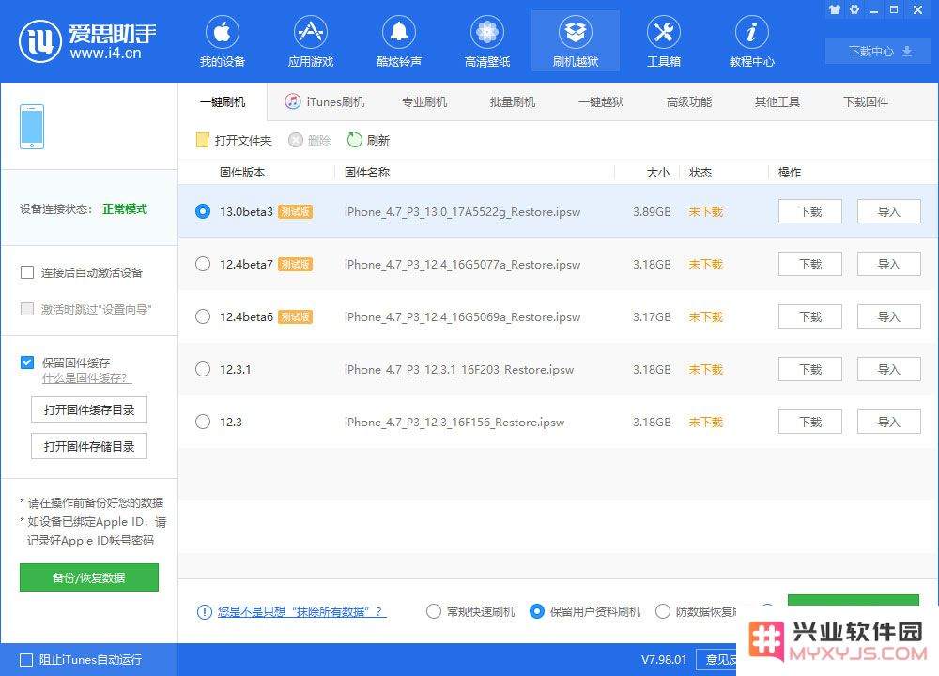The height and width of the screenshot is (676, 939).
Task: Import firmware for 12.3.1 row
Action: pyautogui.click(x=888, y=369)
